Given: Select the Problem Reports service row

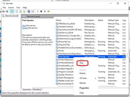Looking at the screenshot, I should point(65,69).
